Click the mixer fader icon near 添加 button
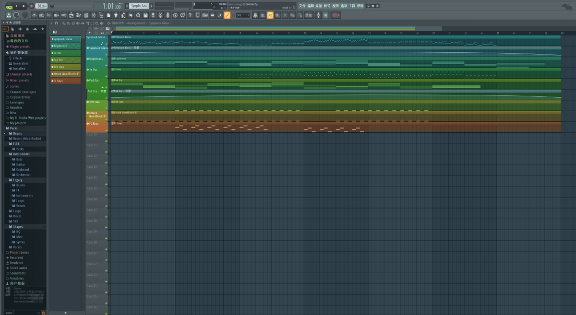Screen dimensions: 576x315 (318, 15)
